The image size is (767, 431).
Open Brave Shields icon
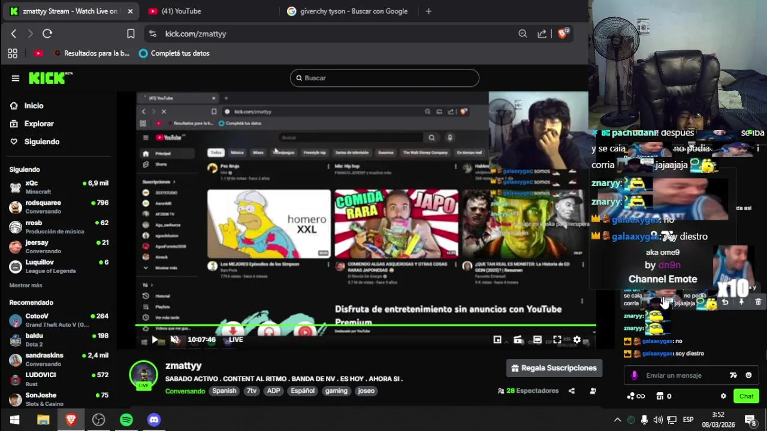pyautogui.click(x=563, y=34)
